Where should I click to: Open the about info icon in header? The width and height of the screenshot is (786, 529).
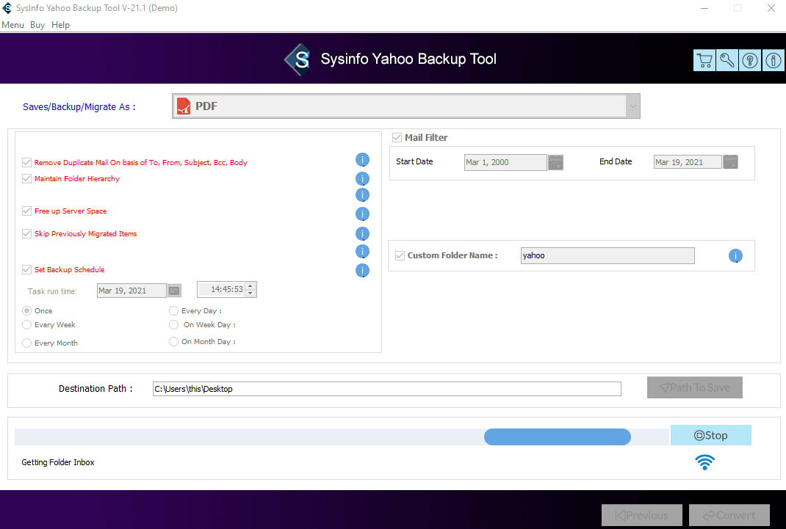click(774, 61)
